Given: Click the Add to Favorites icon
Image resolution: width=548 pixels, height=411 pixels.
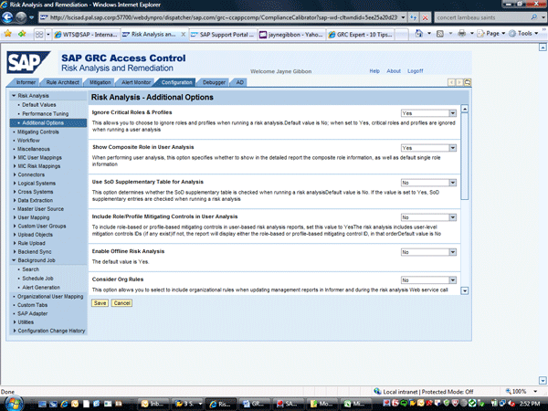Looking at the screenshot, I should (22, 34).
